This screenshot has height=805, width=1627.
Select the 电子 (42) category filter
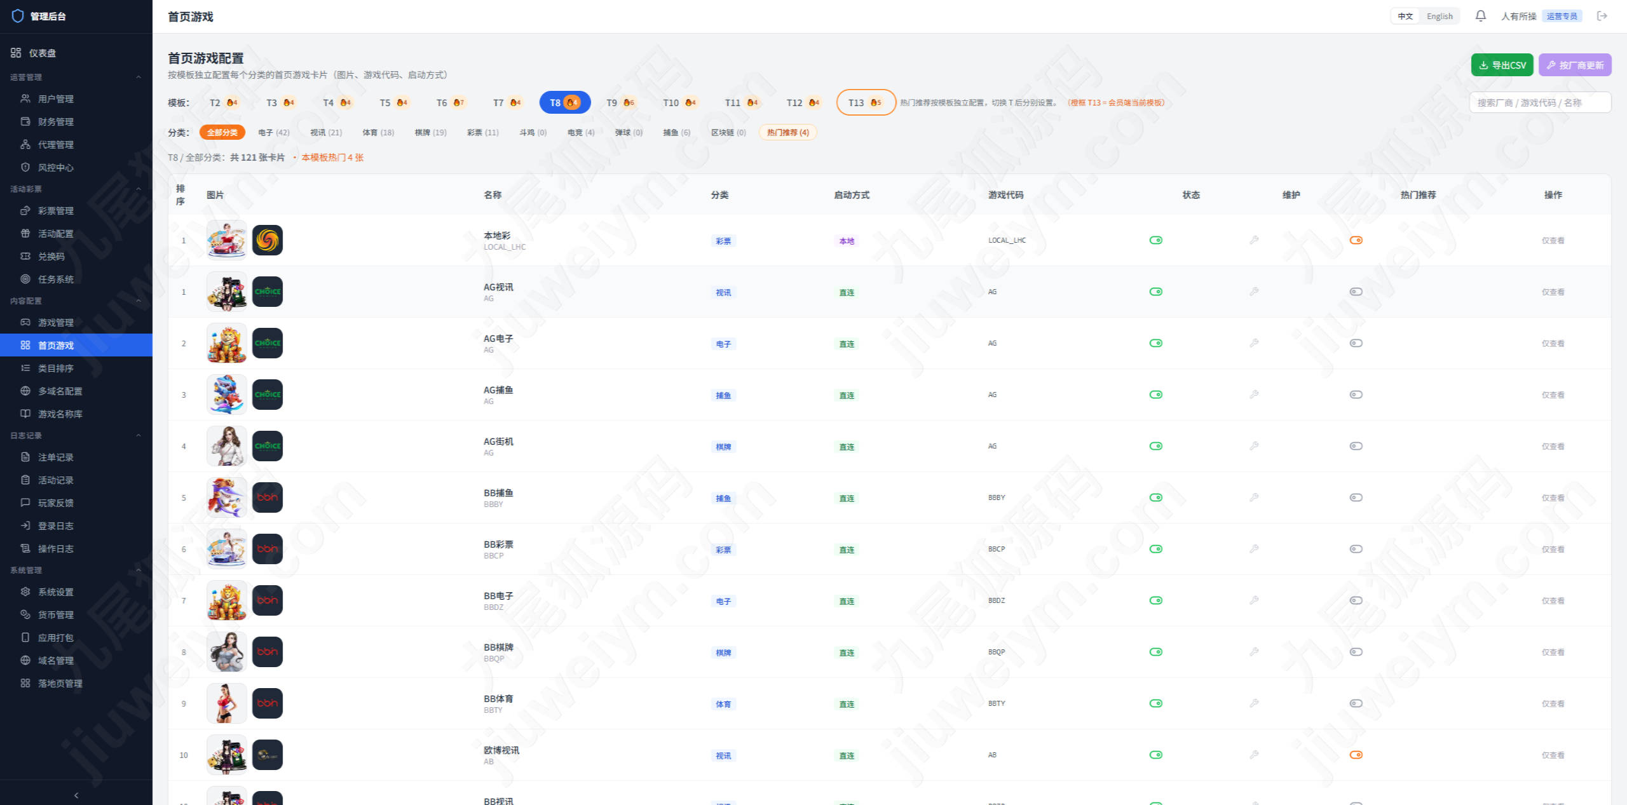[274, 132]
